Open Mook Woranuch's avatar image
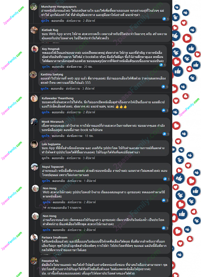The image size is (201, 277). coord(34,122)
